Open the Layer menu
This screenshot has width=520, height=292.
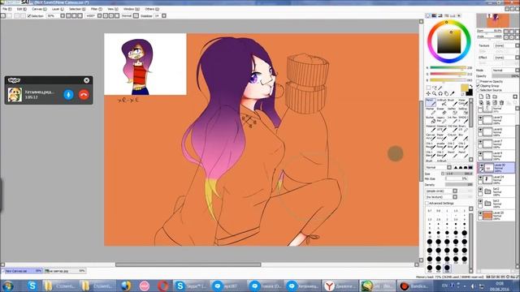58,9
